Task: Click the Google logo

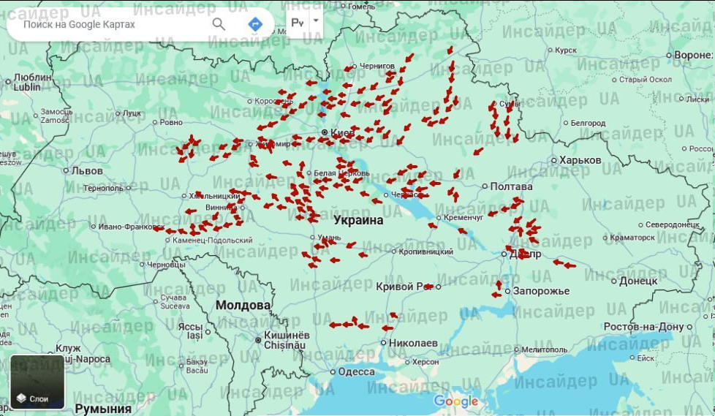Action: pos(455,401)
